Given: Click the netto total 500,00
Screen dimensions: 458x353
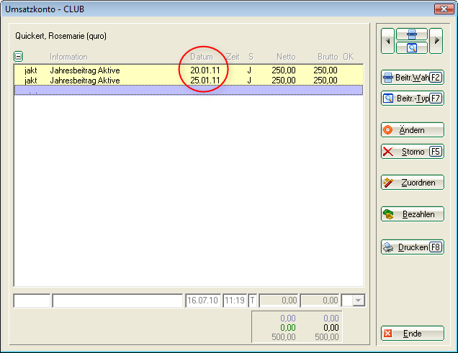Looking at the screenshot, I should 284,337.
